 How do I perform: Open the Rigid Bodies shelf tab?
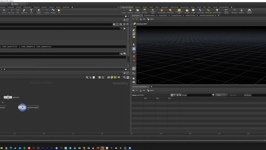pos(165,7)
